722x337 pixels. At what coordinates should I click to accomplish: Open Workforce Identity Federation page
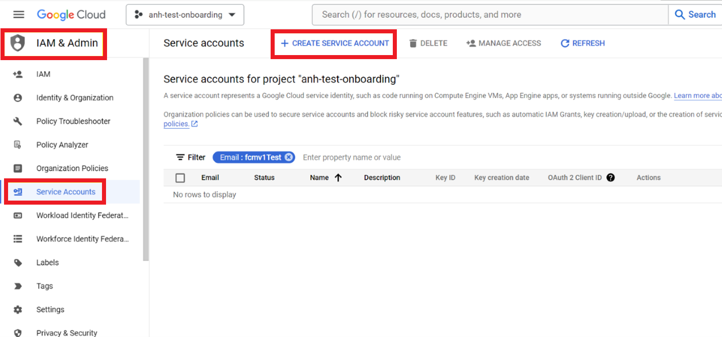pyautogui.click(x=82, y=239)
